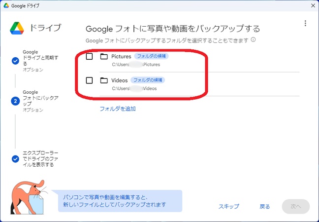Click the checkmark for Google ドライブと同期する step
This screenshot has width=319, height=222.
[x=15, y=61]
